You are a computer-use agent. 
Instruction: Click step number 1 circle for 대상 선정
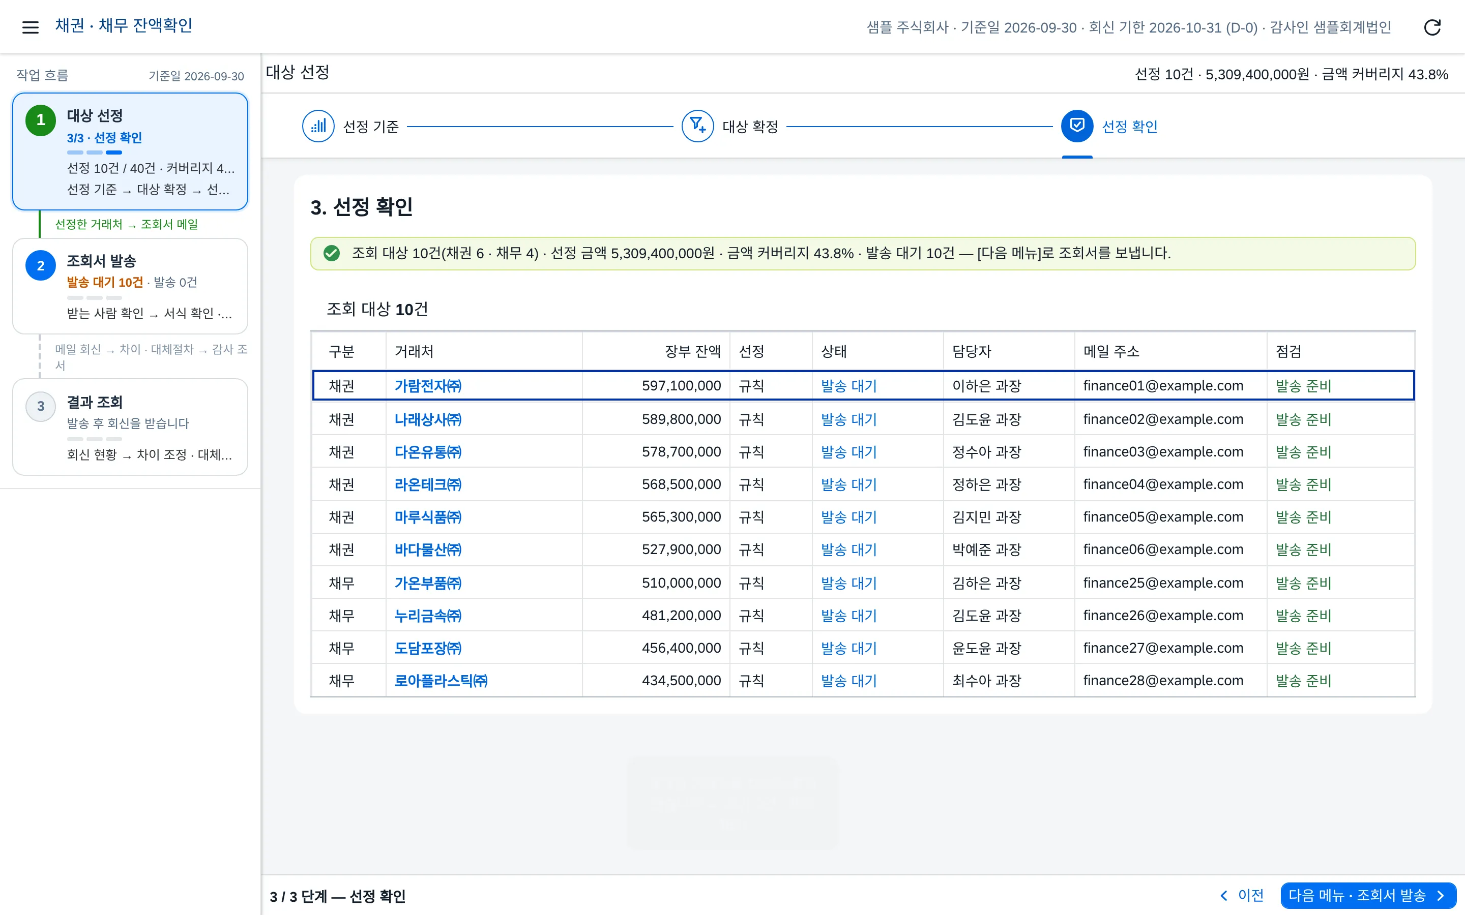(x=41, y=120)
